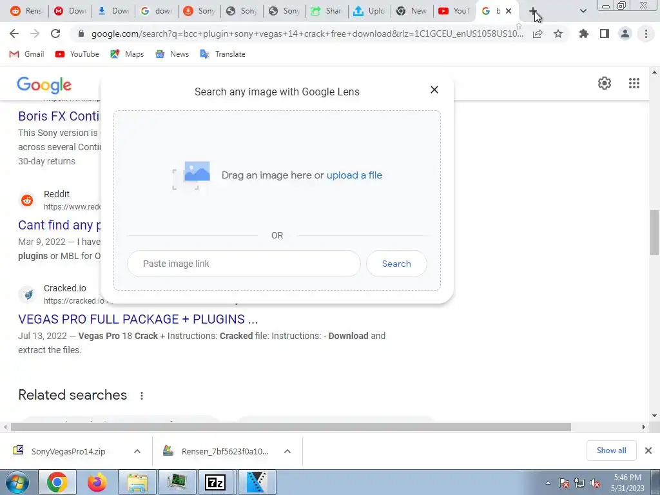This screenshot has height=495, width=660.
Task: Expand the tab search chevron
Action: [583, 11]
